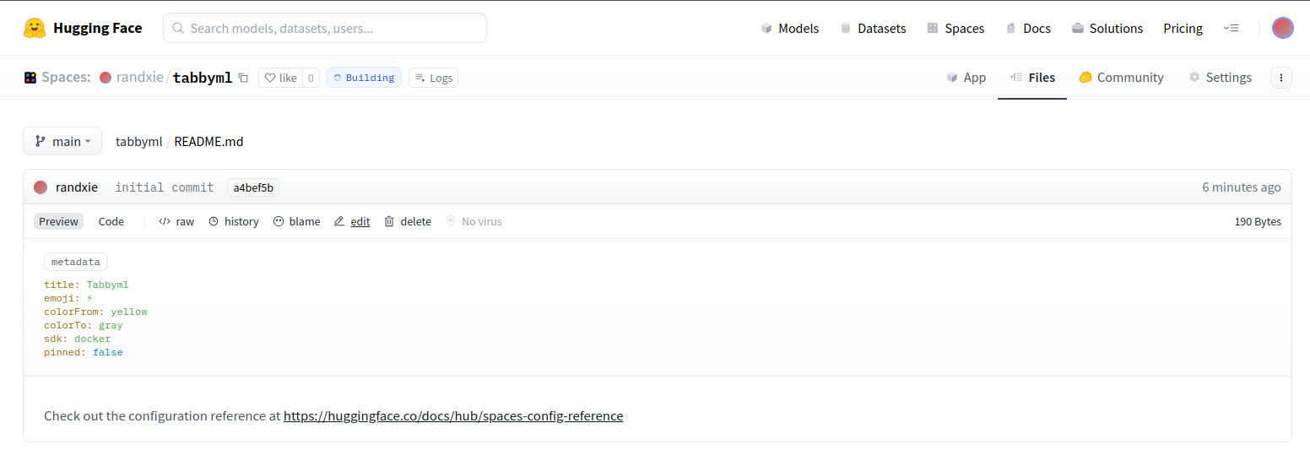Switch to the Files tab
This screenshot has width=1310, height=461.
click(1032, 78)
